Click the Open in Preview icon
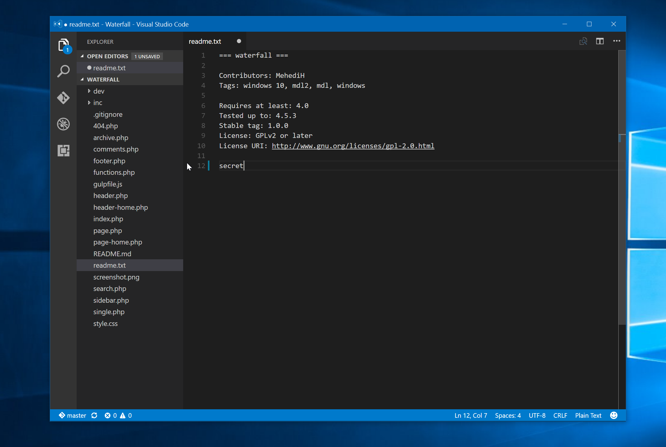Image resolution: width=666 pixels, height=447 pixels. 583,41
